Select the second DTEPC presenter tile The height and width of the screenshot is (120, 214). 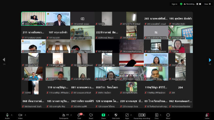[x=58, y=19]
